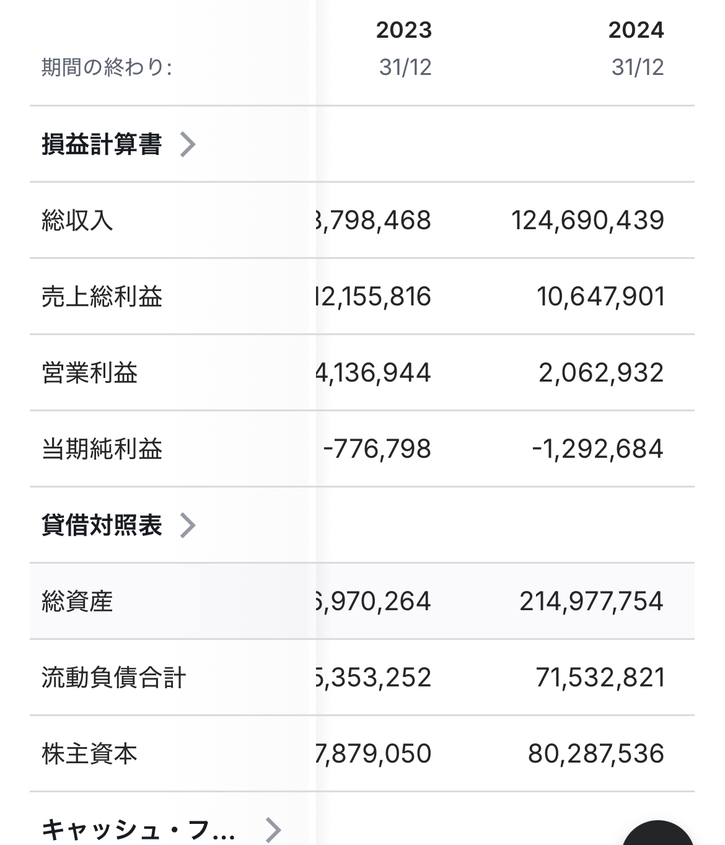Expand the 損益計算書 chevron arrow
Viewport: 725px width, 845px height.
(x=188, y=144)
